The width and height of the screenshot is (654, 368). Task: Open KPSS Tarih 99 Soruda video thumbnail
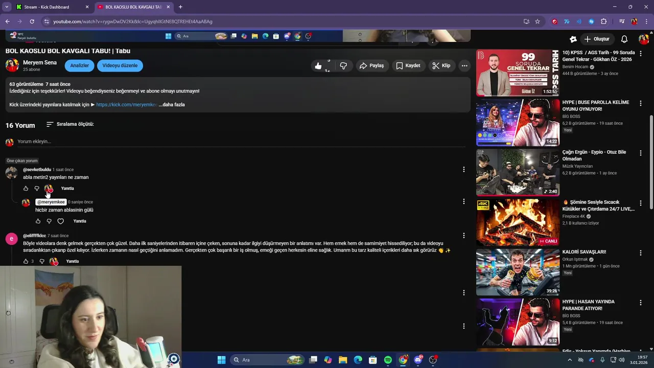[517, 73]
